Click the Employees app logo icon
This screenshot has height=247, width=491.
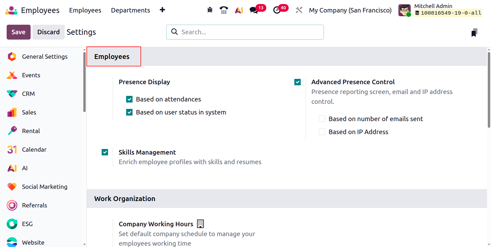11,10
